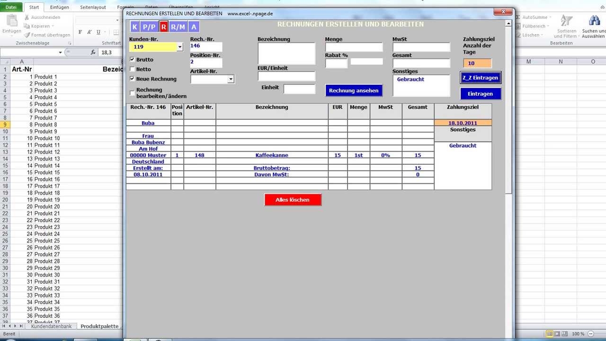Click the EUR/Einheit input field
This screenshot has height=341, width=606.
click(x=286, y=76)
